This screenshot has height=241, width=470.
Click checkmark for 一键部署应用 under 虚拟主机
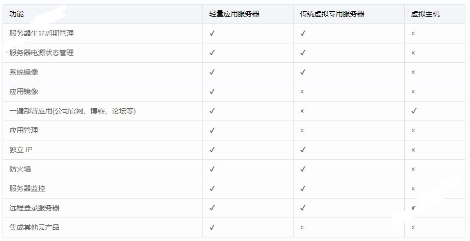point(414,111)
